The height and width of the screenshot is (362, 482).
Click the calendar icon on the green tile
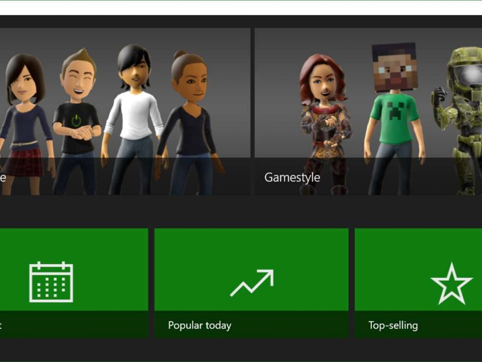pyautogui.click(x=51, y=282)
